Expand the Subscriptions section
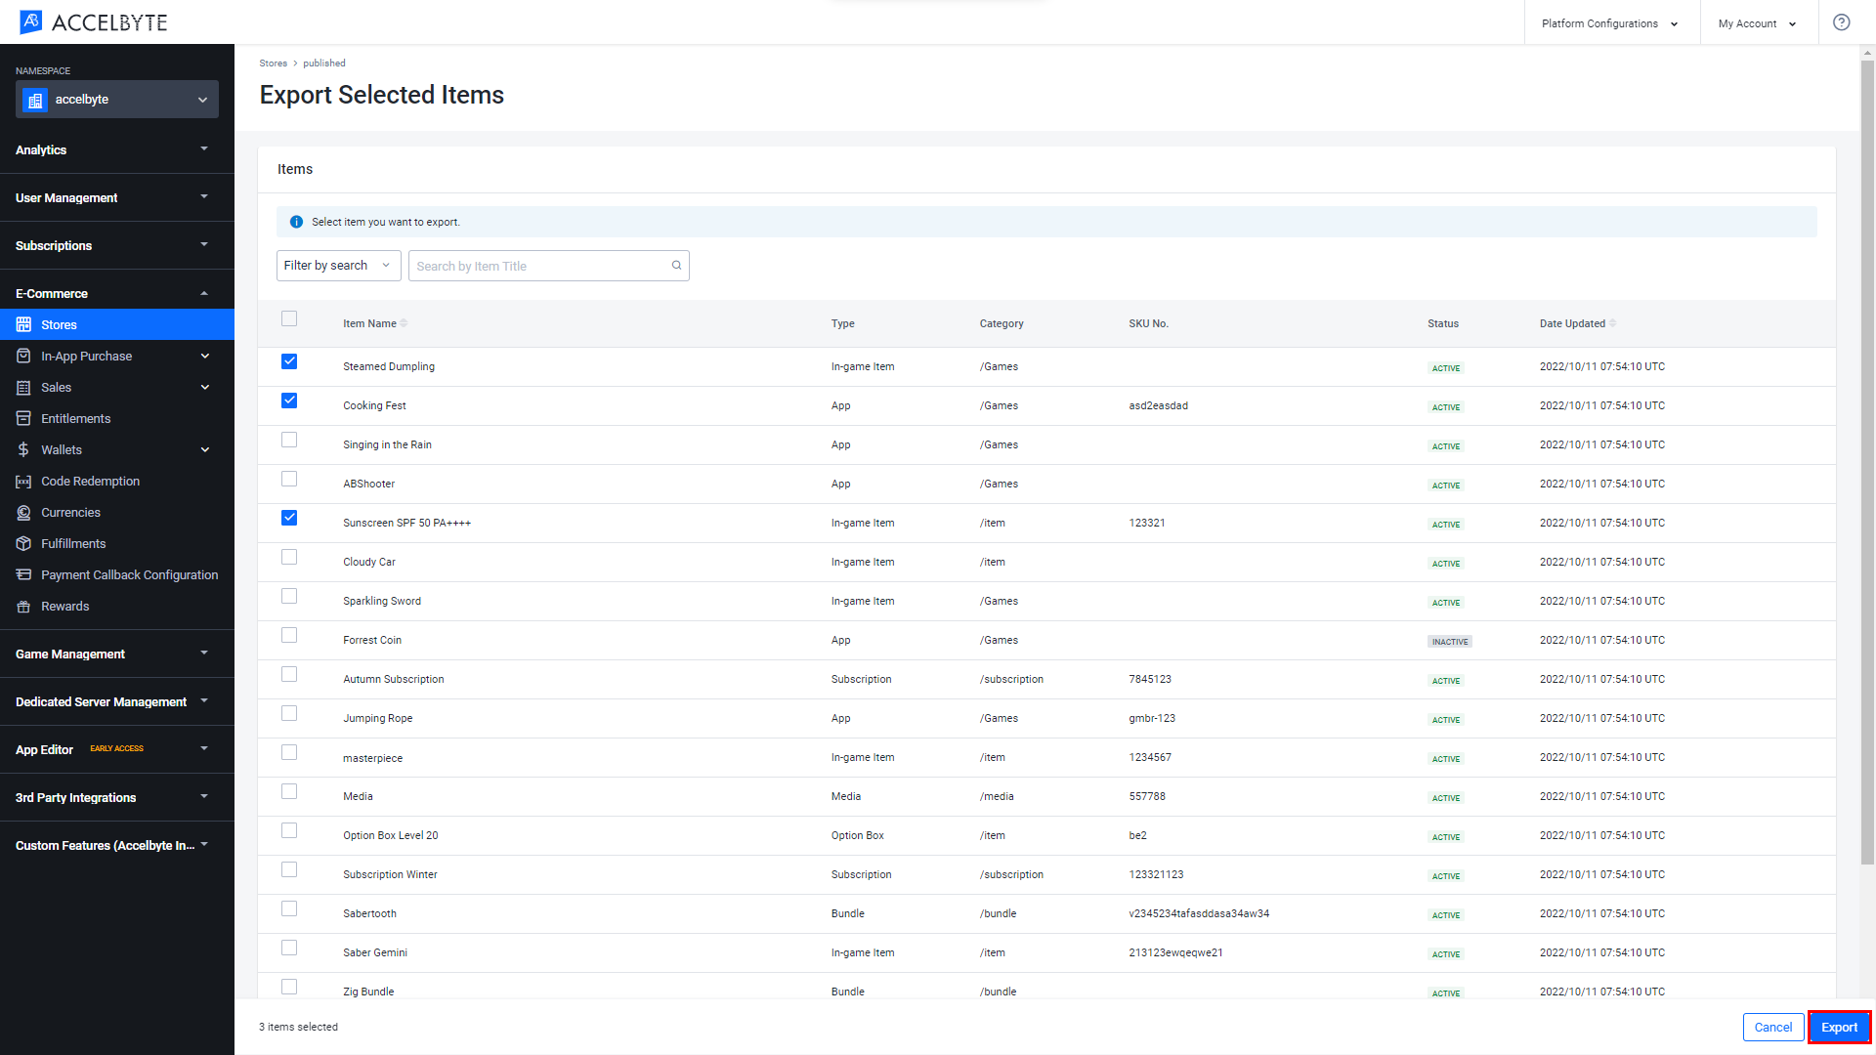The image size is (1876, 1055). click(117, 245)
